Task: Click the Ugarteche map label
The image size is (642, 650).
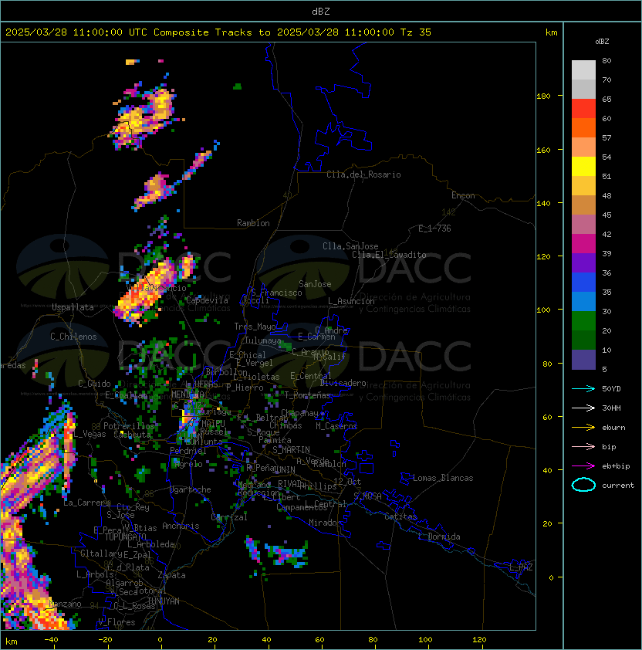Action: pos(191,489)
